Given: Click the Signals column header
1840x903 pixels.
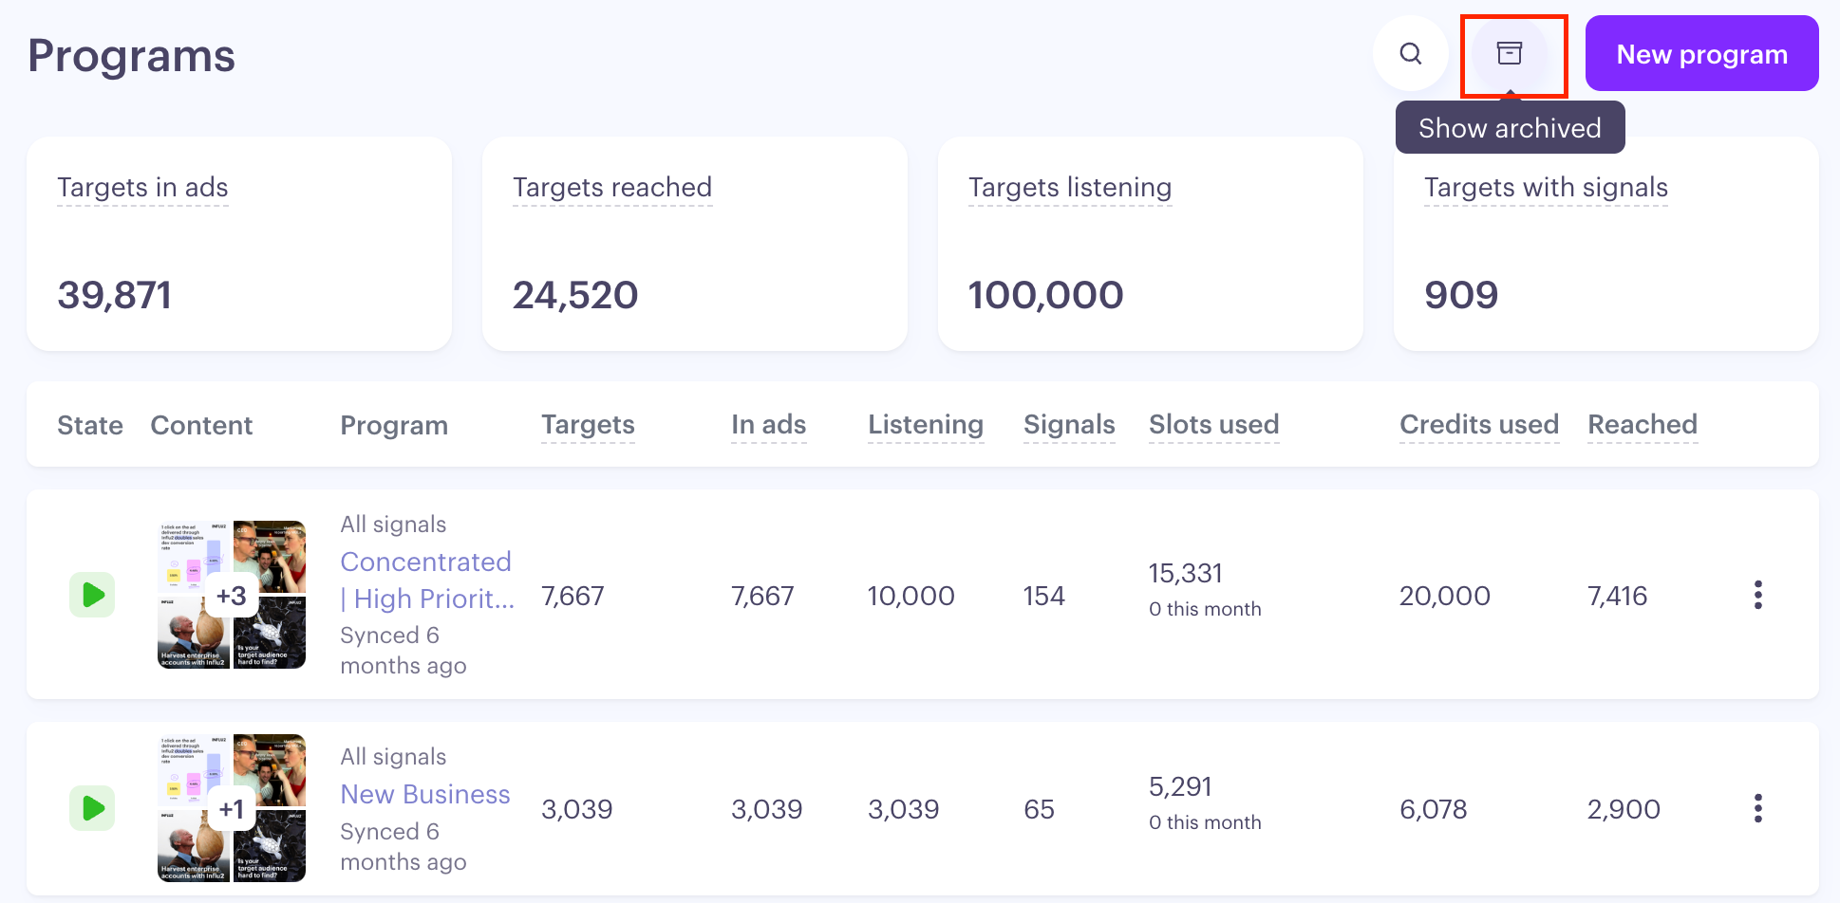Looking at the screenshot, I should pos(1069,425).
